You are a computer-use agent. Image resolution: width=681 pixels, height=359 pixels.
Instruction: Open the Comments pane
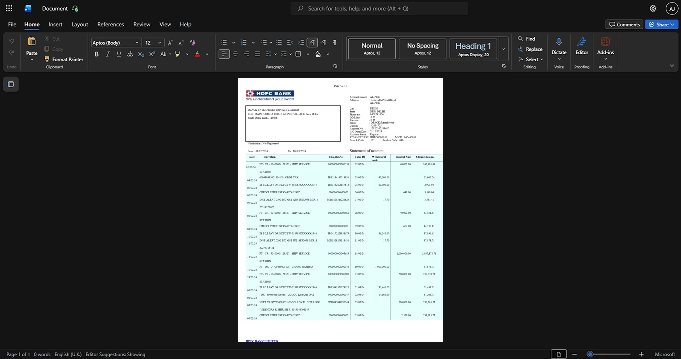[x=624, y=24]
